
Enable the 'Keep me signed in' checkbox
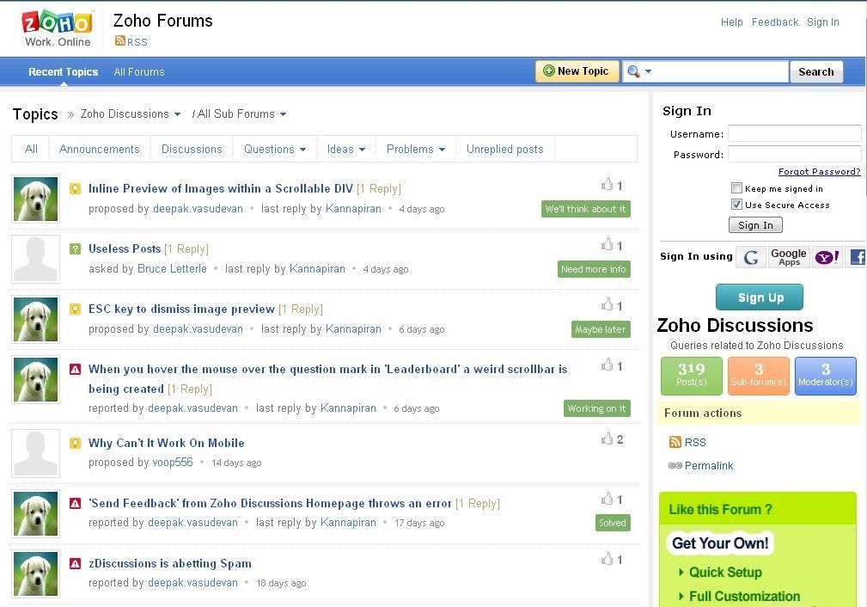click(x=736, y=187)
